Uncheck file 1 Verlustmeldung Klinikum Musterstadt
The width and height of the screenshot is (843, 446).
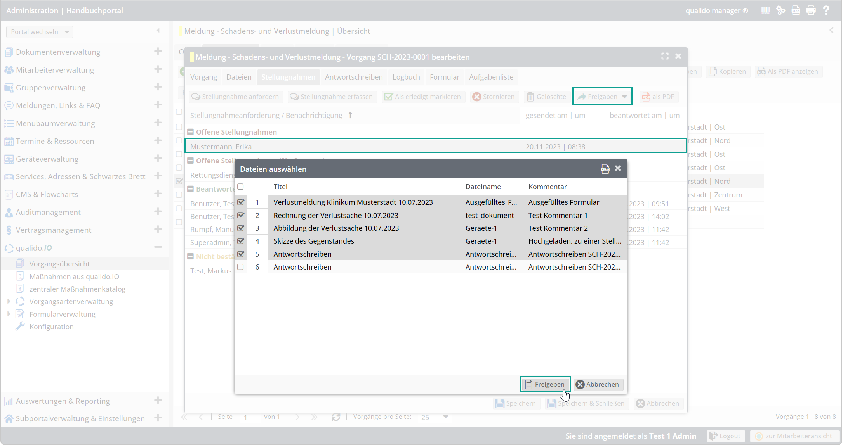pyautogui.click(x=241, y=202)
